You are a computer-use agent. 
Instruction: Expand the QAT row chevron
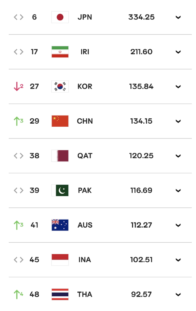pyautogui.click(x=178, y=156)
